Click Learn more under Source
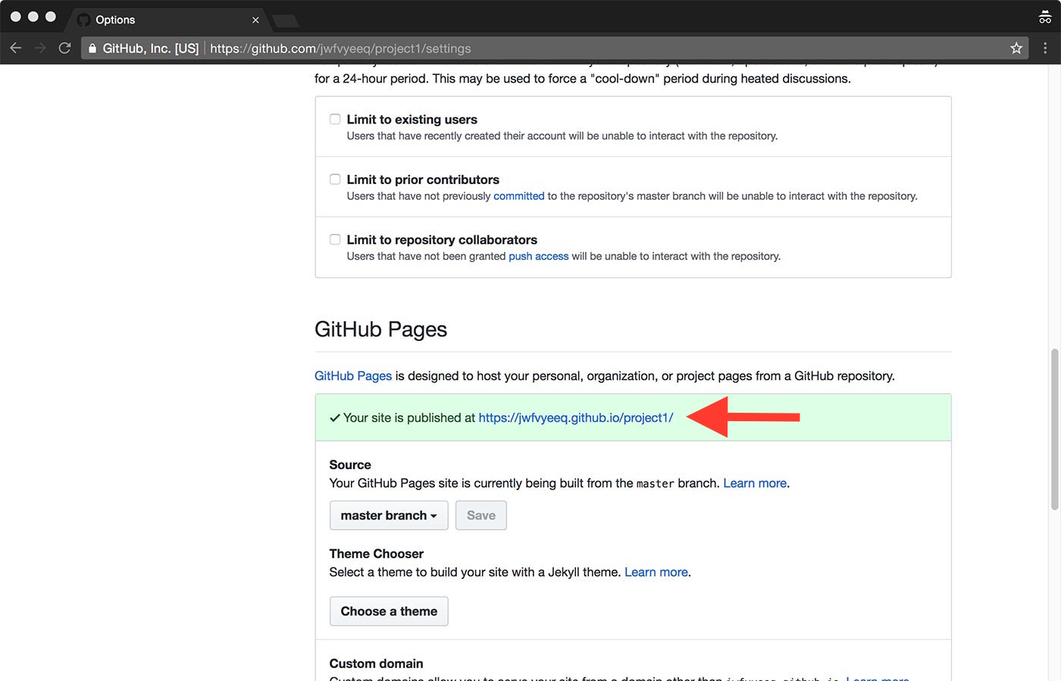This screenshot has width=1061, height=681. [755, 483]
